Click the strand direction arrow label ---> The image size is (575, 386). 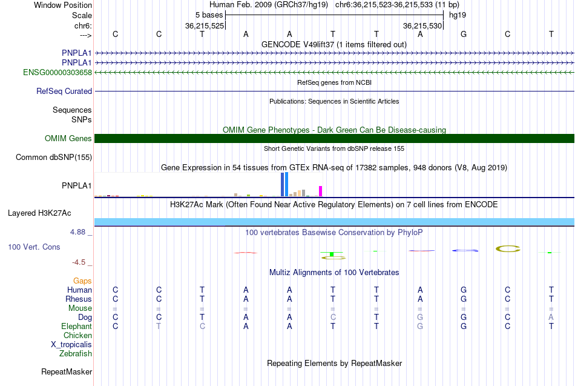pyautogui.click(x=85, y=35)
